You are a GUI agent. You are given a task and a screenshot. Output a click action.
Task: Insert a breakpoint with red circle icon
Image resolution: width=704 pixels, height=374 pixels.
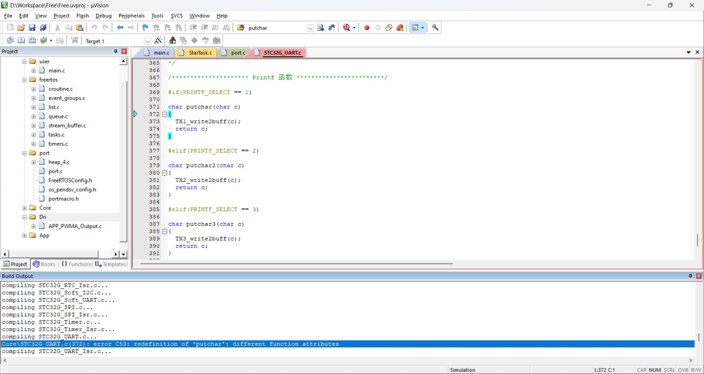[x=367, y=28]
